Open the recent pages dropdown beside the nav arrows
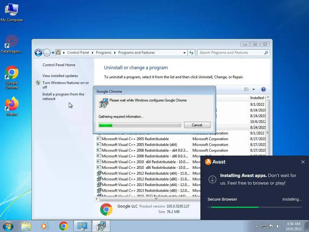 click(x=53, y=53)
